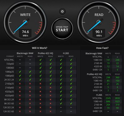Click the 12K DCI 24 format row label
Viewport: 124px width, 116px height.
pyautogui.click(x=8, y=107)
